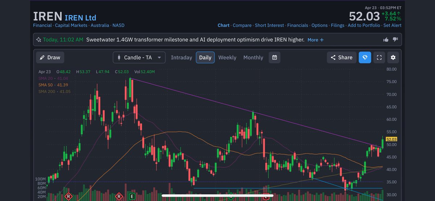435x201 pixels.
Task: Switch to the Intraday timeframe
Action: 181,57
